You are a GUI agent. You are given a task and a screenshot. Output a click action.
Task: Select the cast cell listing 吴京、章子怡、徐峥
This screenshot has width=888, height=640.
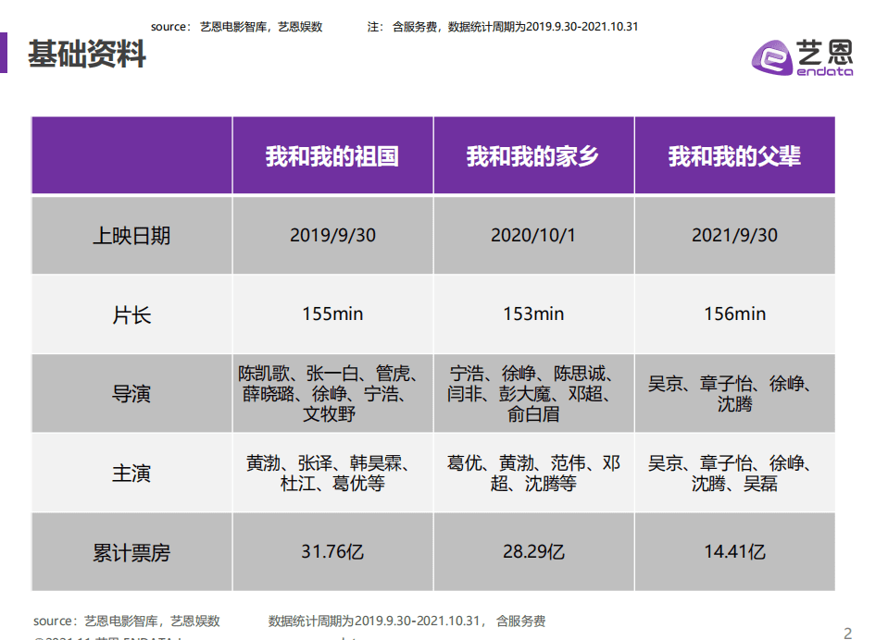click(734, 473)
